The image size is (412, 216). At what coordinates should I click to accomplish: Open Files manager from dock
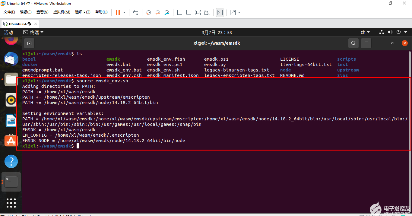11,79
